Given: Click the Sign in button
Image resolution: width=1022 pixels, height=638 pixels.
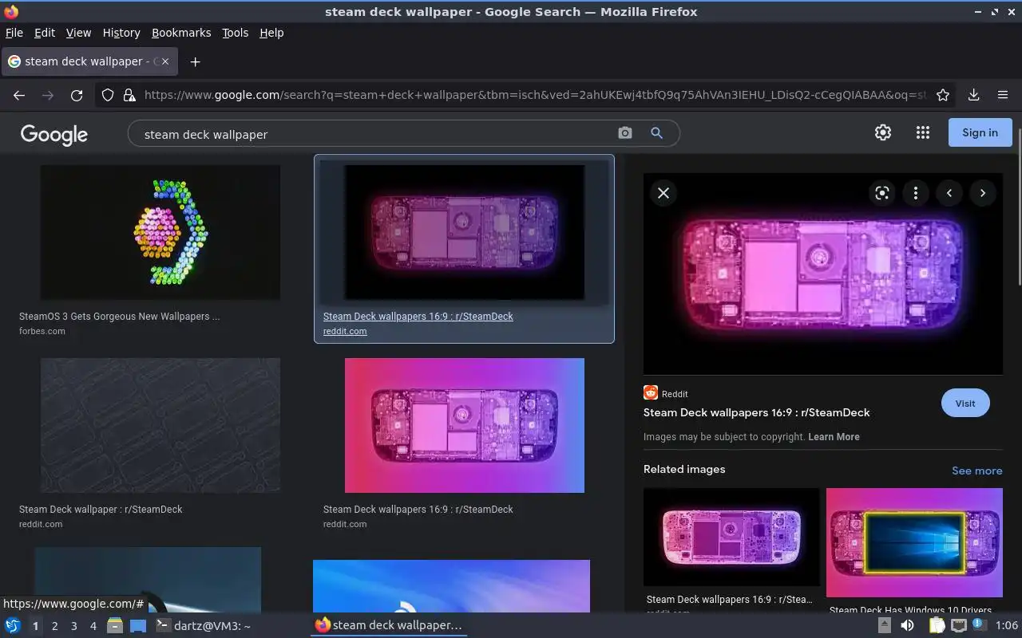Looking at the screenshot, I should pyautogui.click(x=980, y=132).
